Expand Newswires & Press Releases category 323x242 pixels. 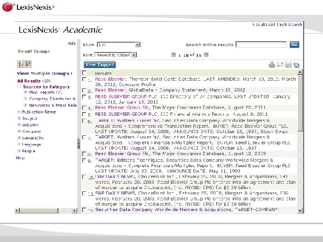pos(25,105)
